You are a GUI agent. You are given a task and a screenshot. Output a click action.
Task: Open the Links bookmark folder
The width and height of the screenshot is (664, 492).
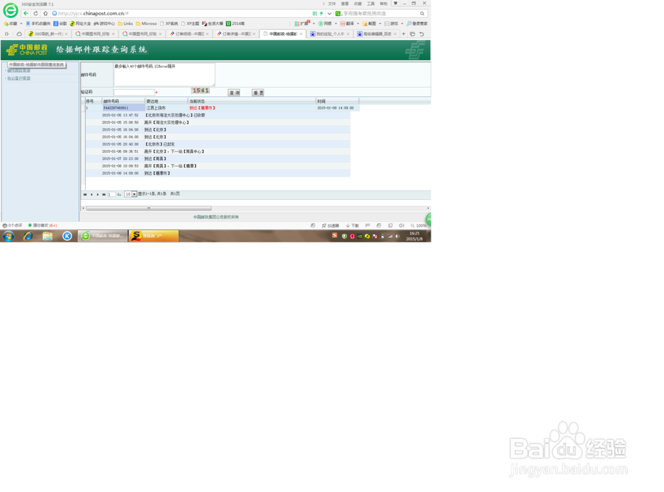[125, 24]
